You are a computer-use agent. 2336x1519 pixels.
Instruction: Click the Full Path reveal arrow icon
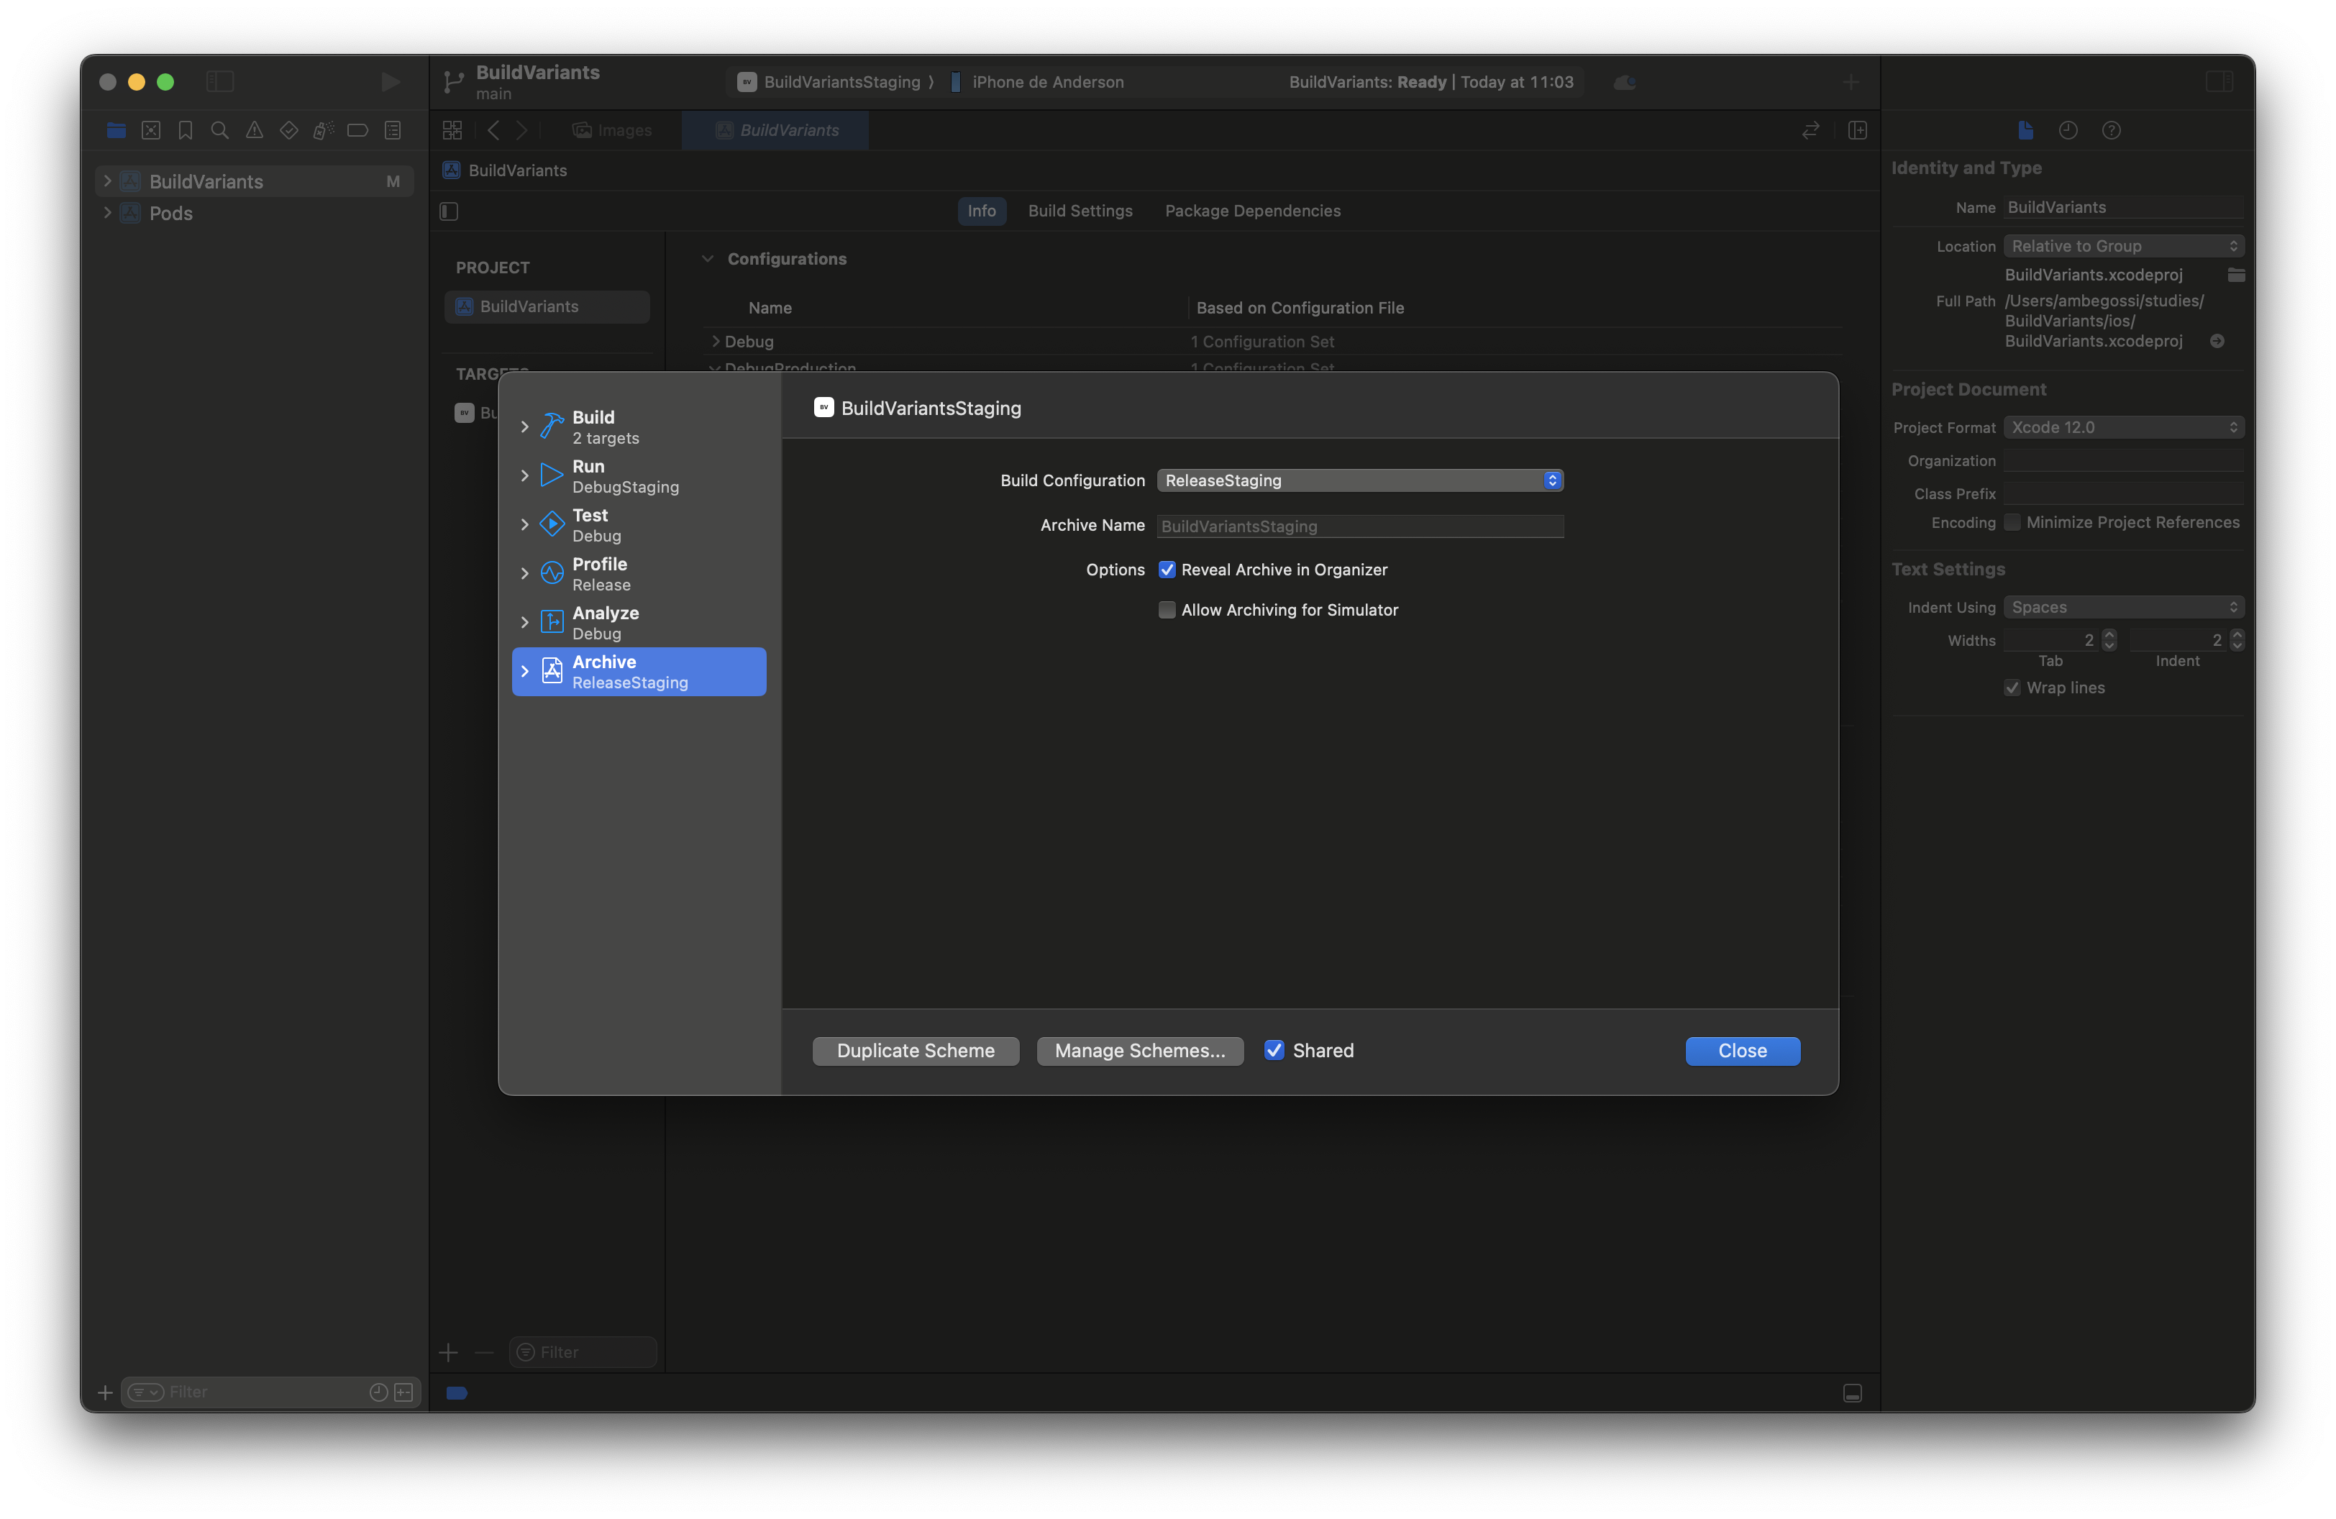[x=2217, y=342]
